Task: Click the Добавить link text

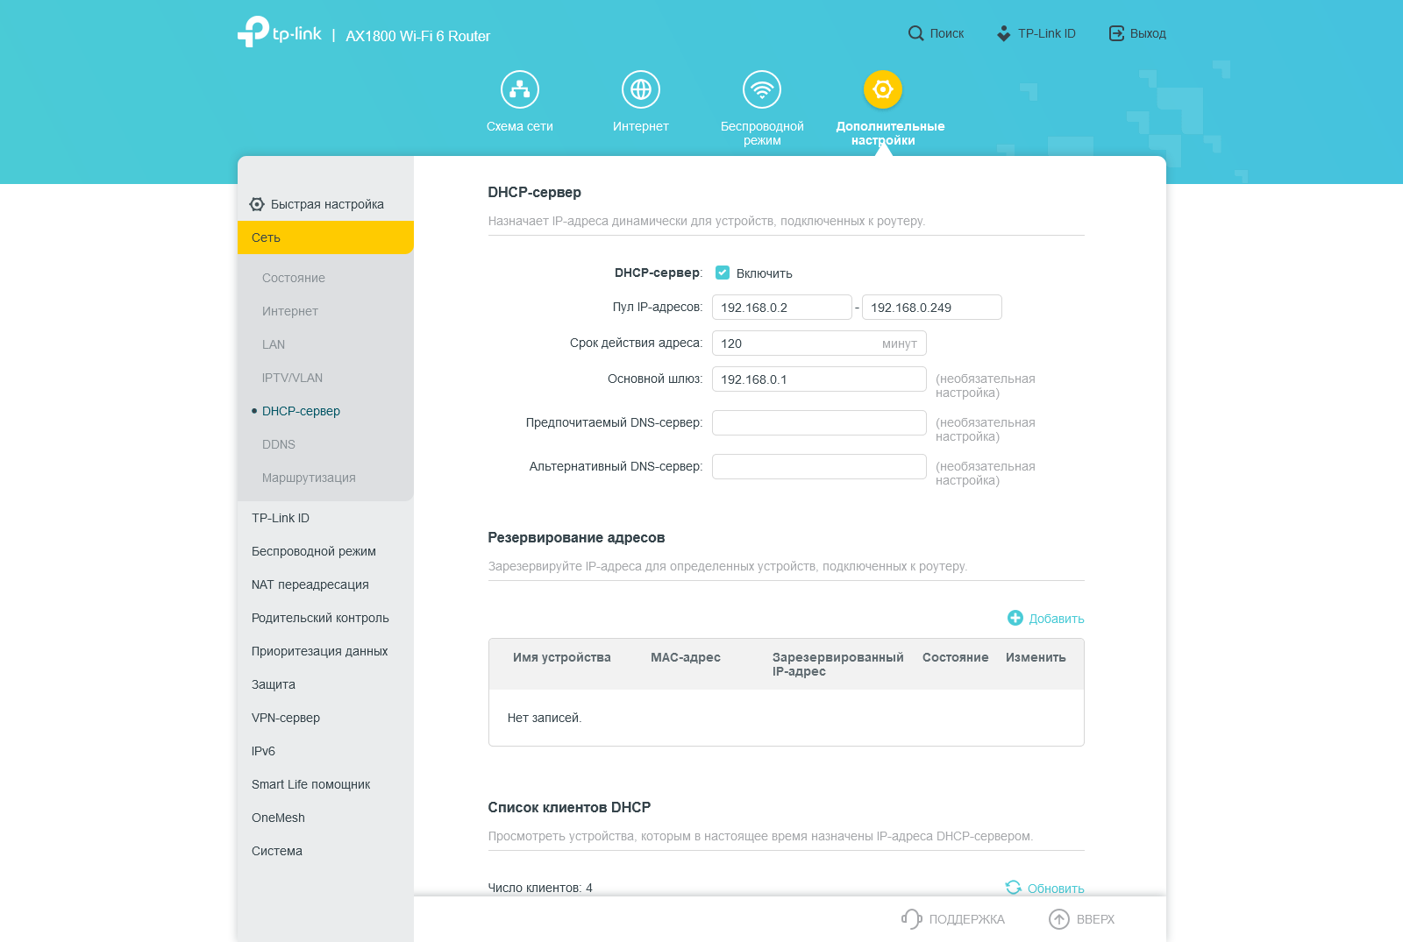Action: 1057,619
